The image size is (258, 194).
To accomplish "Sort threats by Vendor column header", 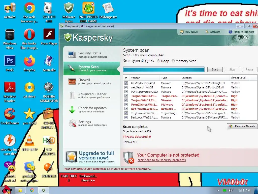I will (x=144, y=78).
